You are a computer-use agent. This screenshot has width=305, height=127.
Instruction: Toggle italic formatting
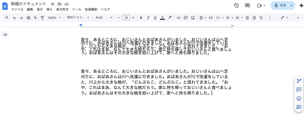[148, 18]
